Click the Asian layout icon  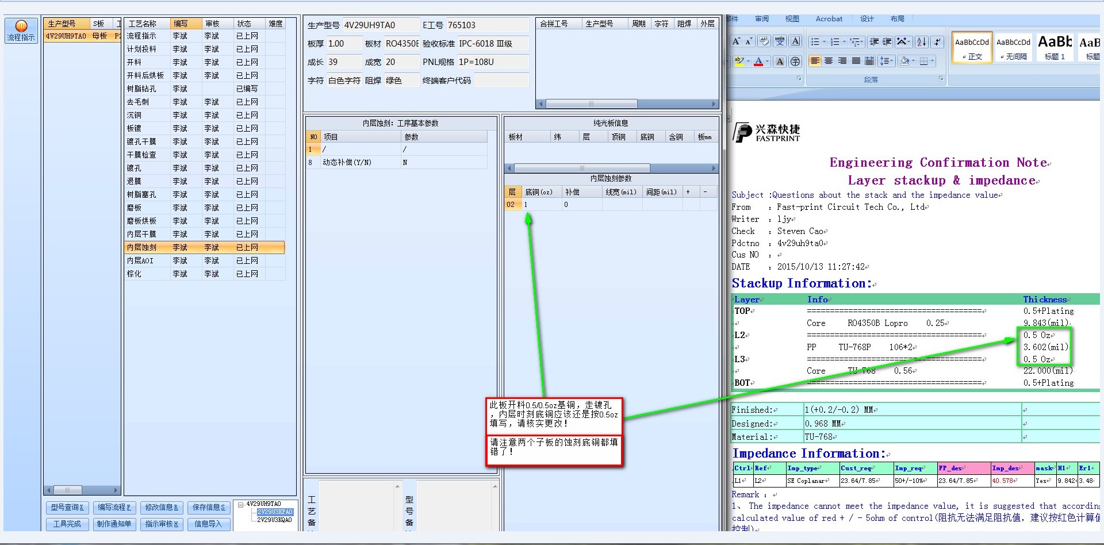pos(903,41)
